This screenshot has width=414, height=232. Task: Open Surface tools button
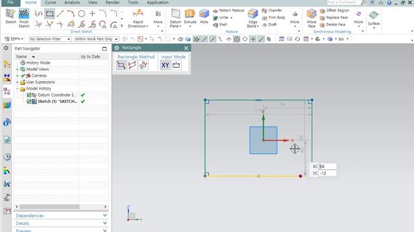[x=374, y=18]
